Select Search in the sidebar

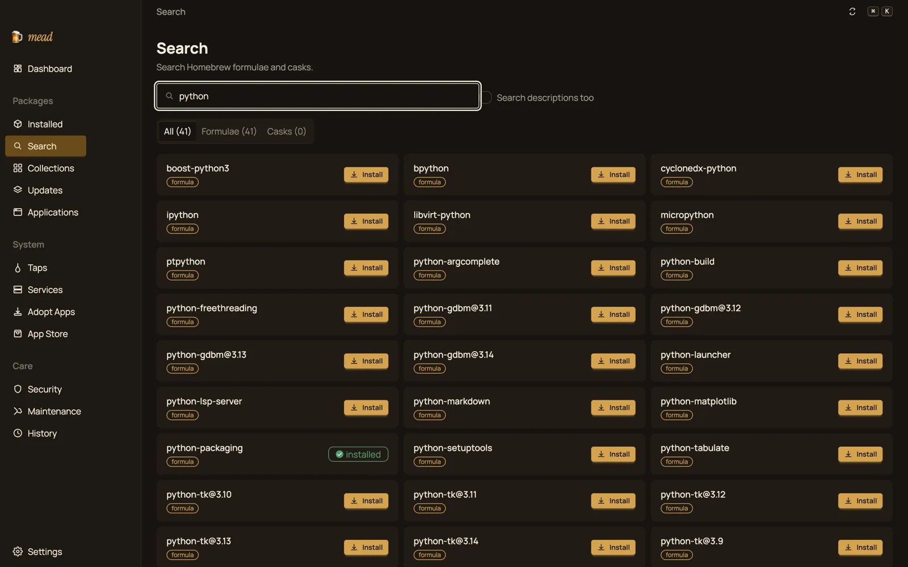[x=45, y=146]
